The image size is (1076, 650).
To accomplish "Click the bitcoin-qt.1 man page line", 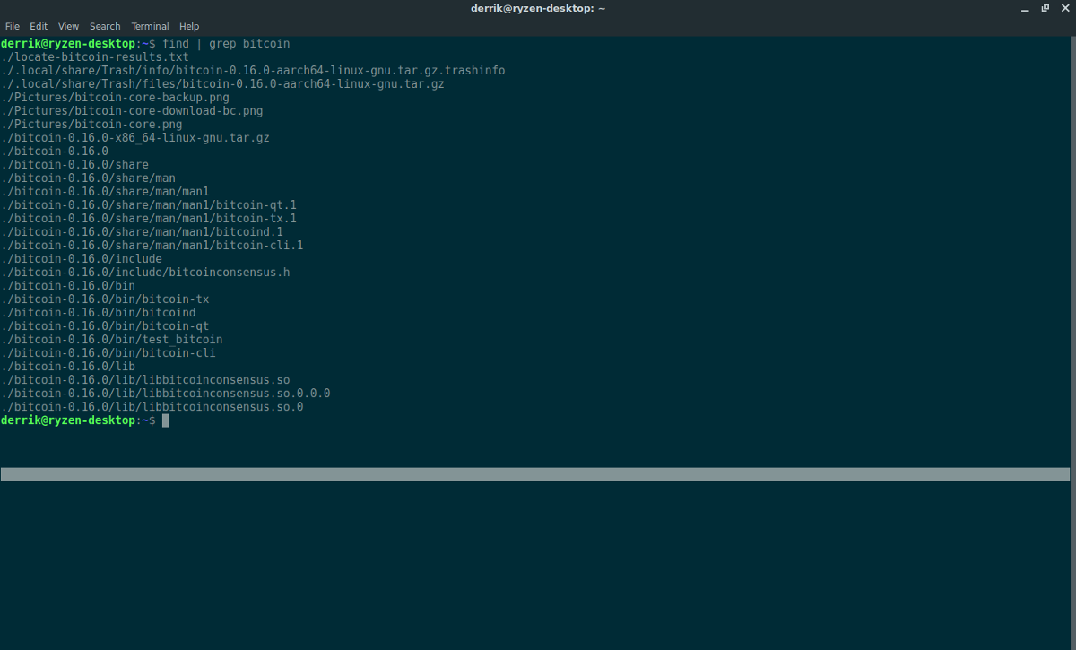I will 148,204.
